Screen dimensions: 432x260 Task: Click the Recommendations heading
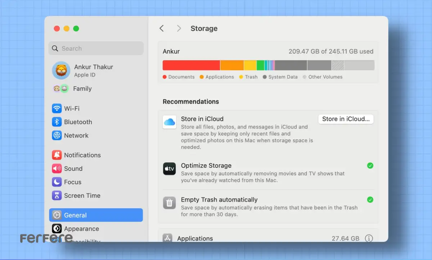tap(191, 102)
